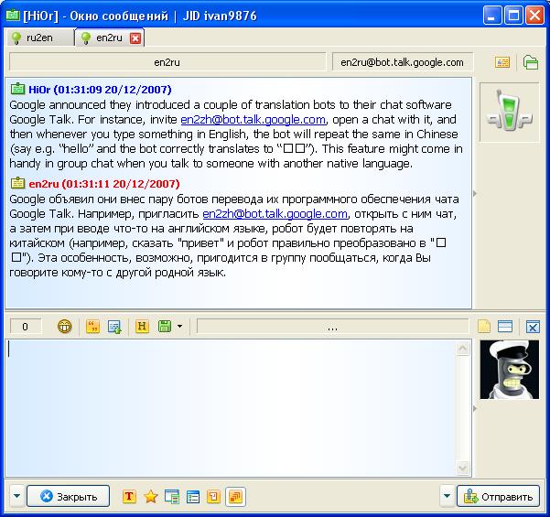Toggle the highlighted stacked windows icon
The image size is (550, 517).
click(234, 497)
